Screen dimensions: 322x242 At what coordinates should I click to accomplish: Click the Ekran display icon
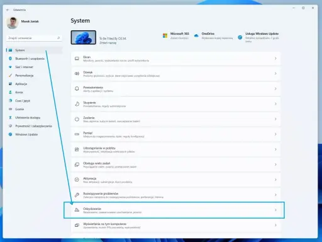77,59
